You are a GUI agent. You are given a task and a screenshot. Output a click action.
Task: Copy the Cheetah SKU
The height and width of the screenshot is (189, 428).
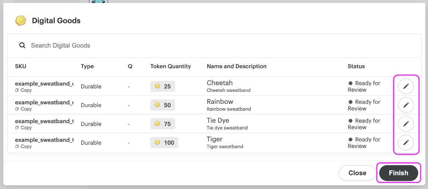click(x=23, y=90)
